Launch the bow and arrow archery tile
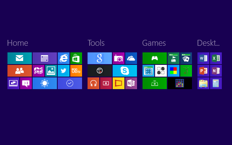The image size is (232, 145). point(186,71)
